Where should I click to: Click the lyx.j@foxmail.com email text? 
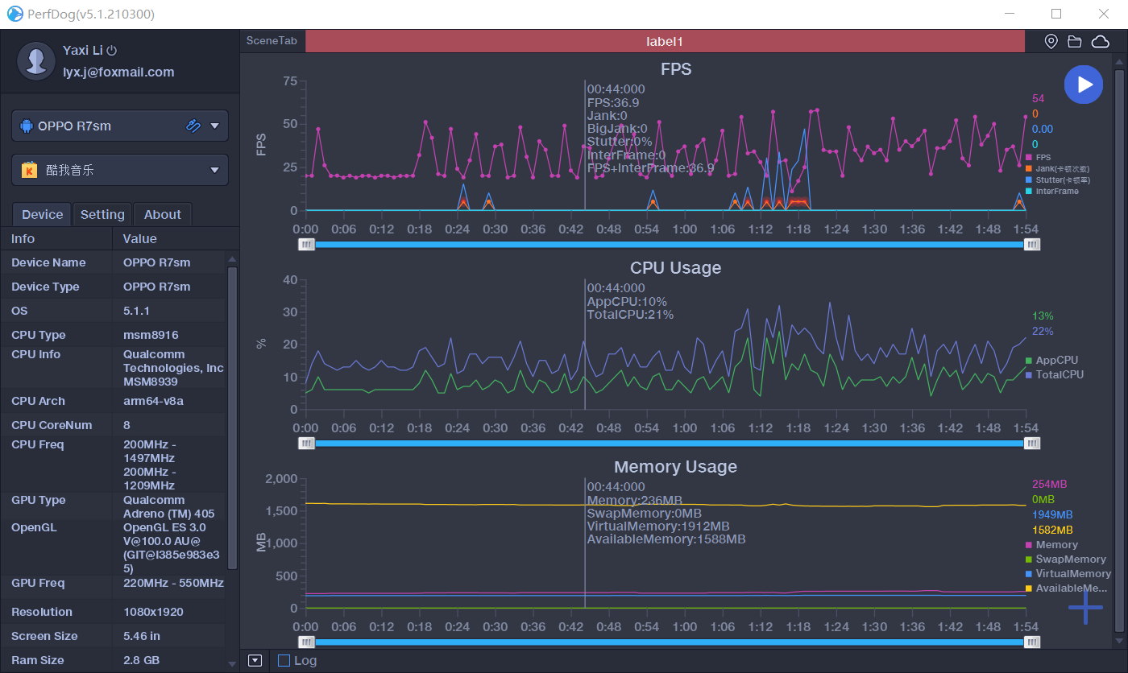click(118, 72)
